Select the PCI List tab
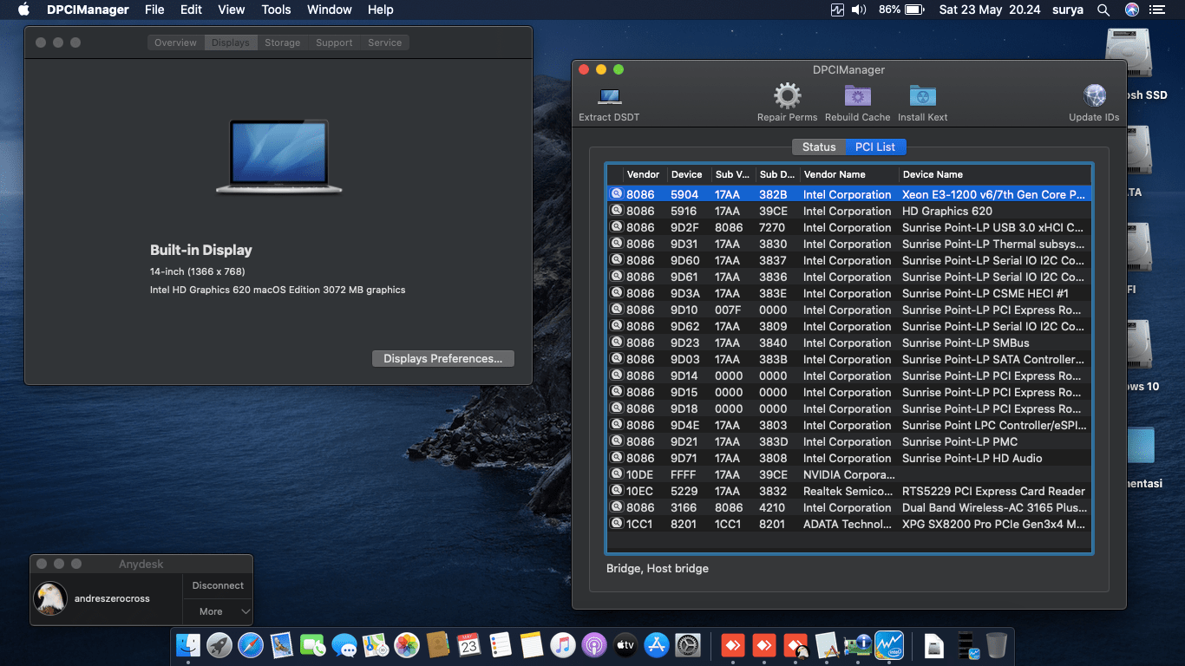Screen dimensions: 1185x666 pyautogui.click(x=875, y=147)
